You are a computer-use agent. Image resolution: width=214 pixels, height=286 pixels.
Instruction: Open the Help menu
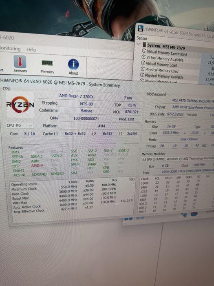(31, 49)
